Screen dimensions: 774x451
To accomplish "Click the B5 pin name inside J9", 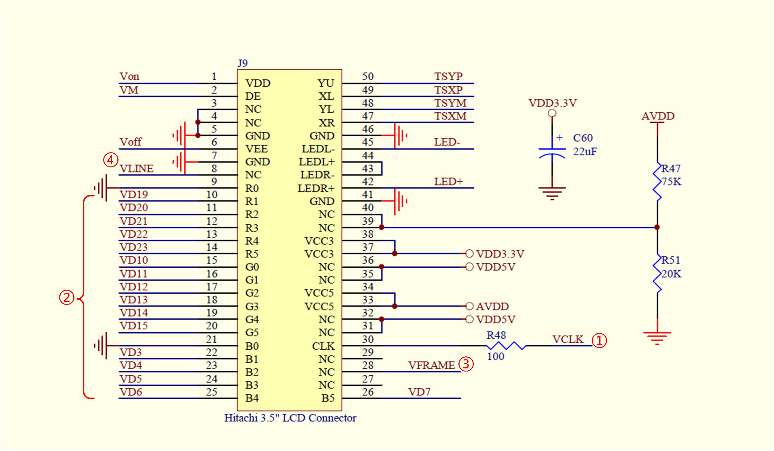I will pos(328,398).
